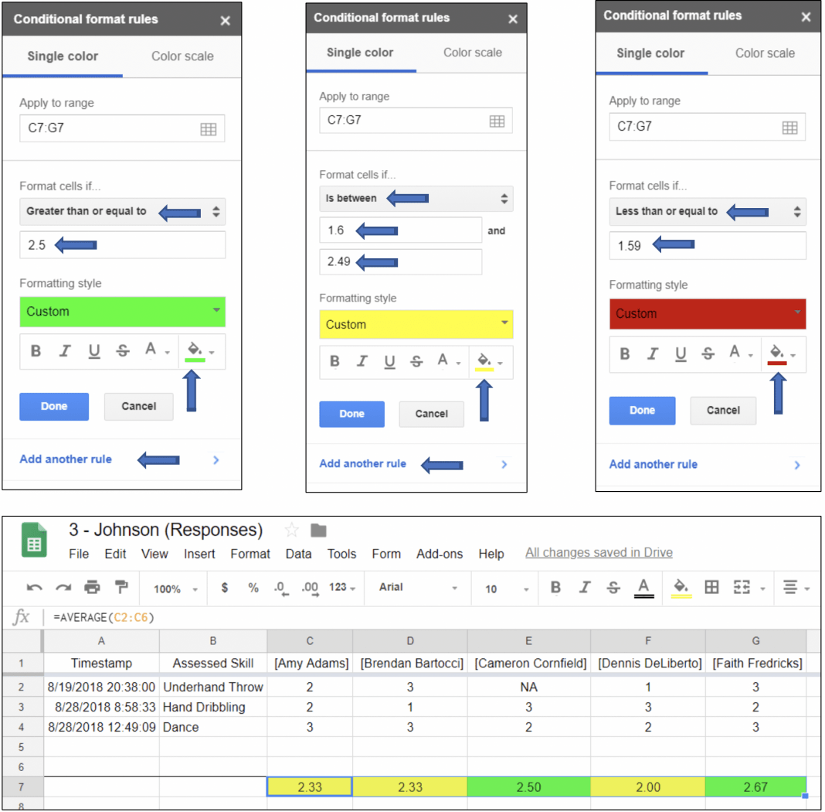The height and width of the screenshot is (812, 825).
Task: Toggle italic in the conditional format style options
Action: point(63,351)
